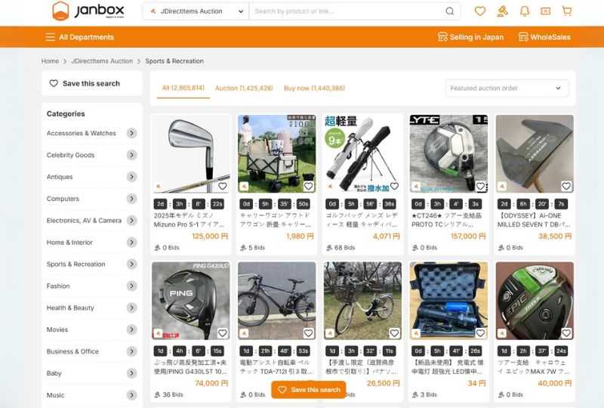Expand the Music category arrow

coord(131,395)
